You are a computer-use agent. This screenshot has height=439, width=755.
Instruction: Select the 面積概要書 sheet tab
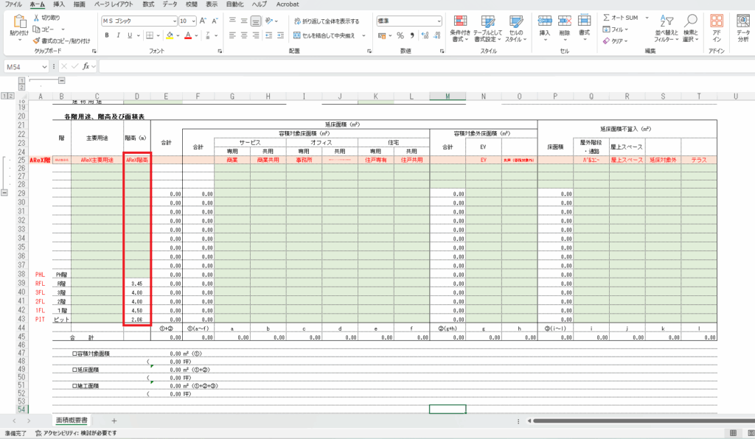(x=72, y=421)
